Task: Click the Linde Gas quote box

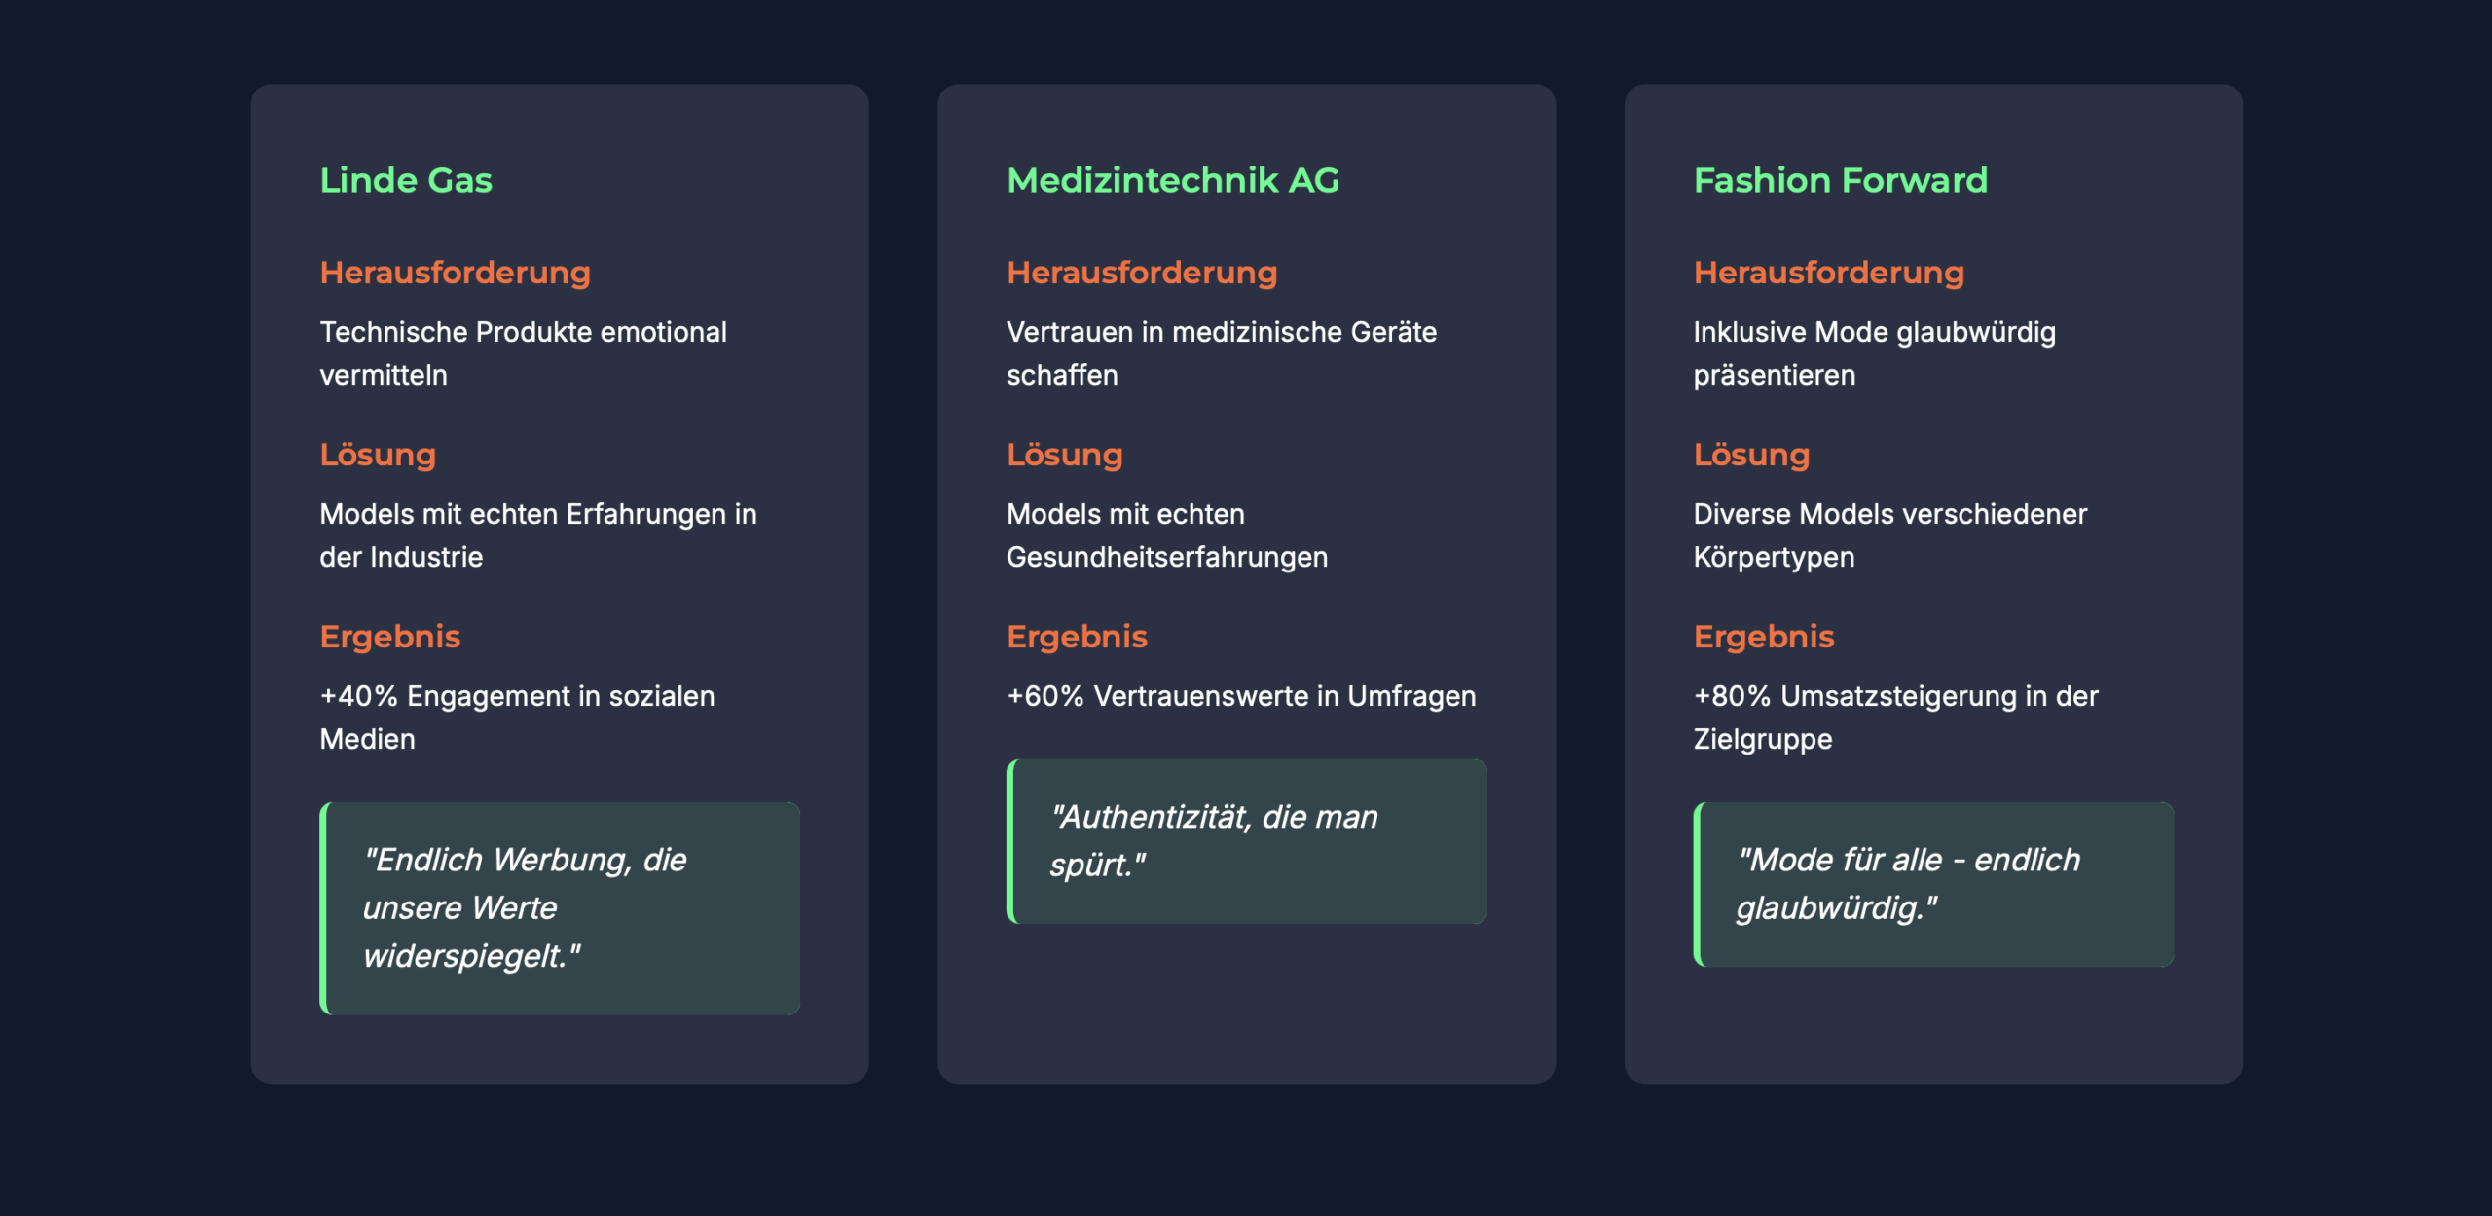Action: pos(560,908)
